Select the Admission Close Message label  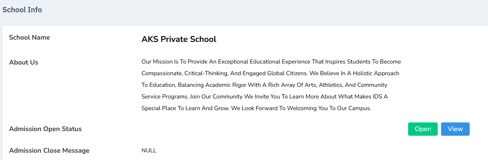[x=49, y=151]
